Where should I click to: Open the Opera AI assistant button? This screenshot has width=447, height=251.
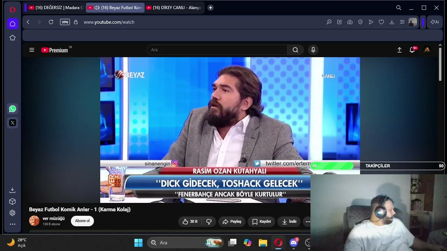pyautogui.click(x=435, y=22)
